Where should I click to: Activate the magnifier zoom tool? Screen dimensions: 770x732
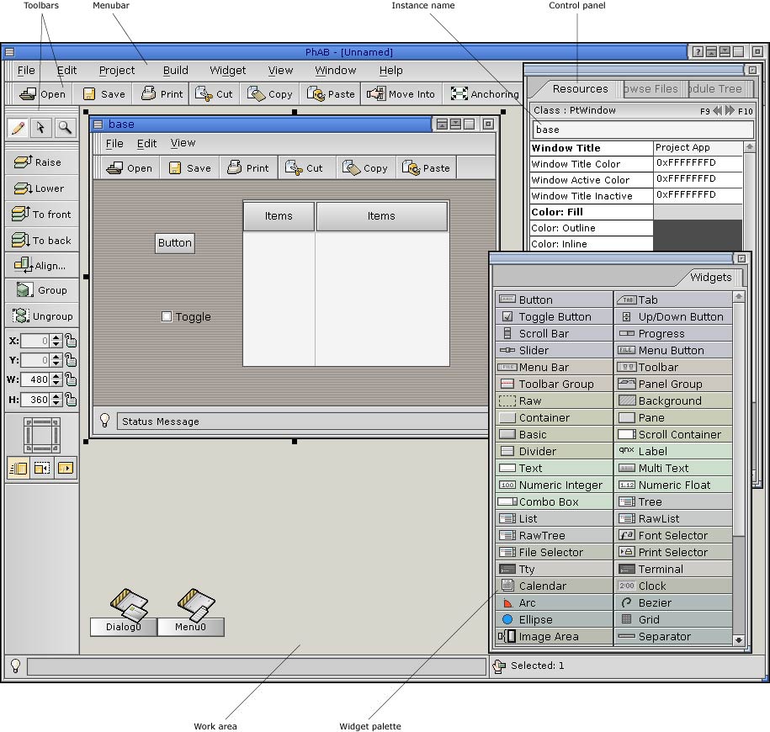click(65, 128)
